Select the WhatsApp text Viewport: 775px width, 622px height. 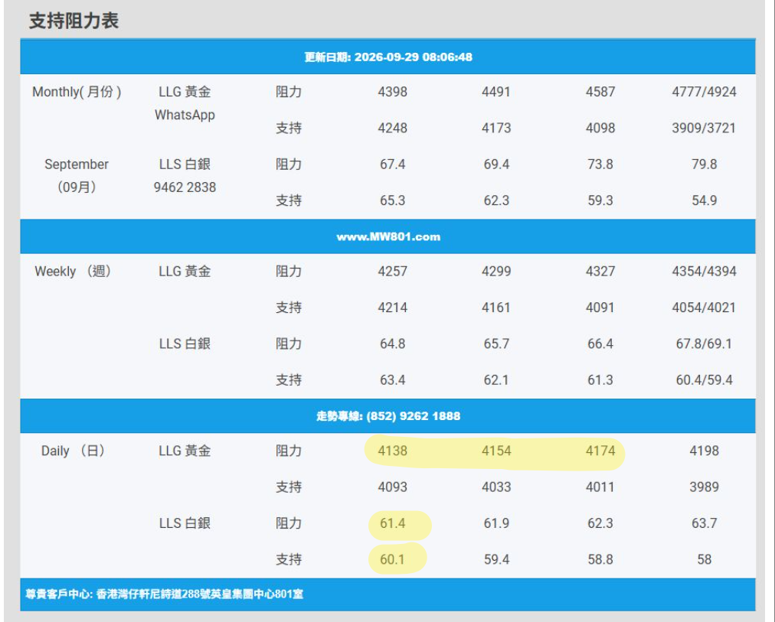185,115
